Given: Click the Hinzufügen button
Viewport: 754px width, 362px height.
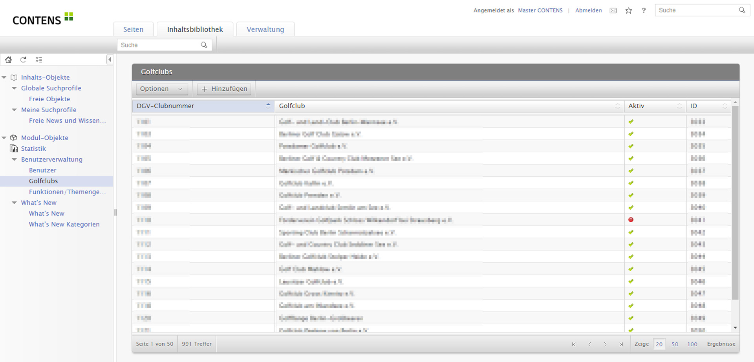Looking at the screenshot, I should point(224,89).
